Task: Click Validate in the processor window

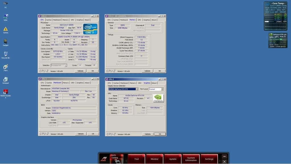Action: (x=80, y=71)
